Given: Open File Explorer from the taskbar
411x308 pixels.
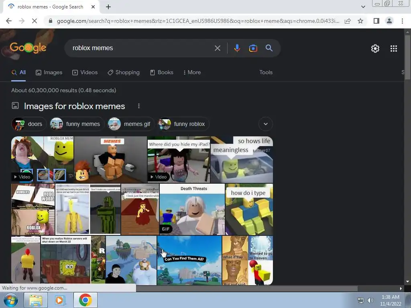Looking at the screenshot, I should pyautogui.click(x=36, y=300).
